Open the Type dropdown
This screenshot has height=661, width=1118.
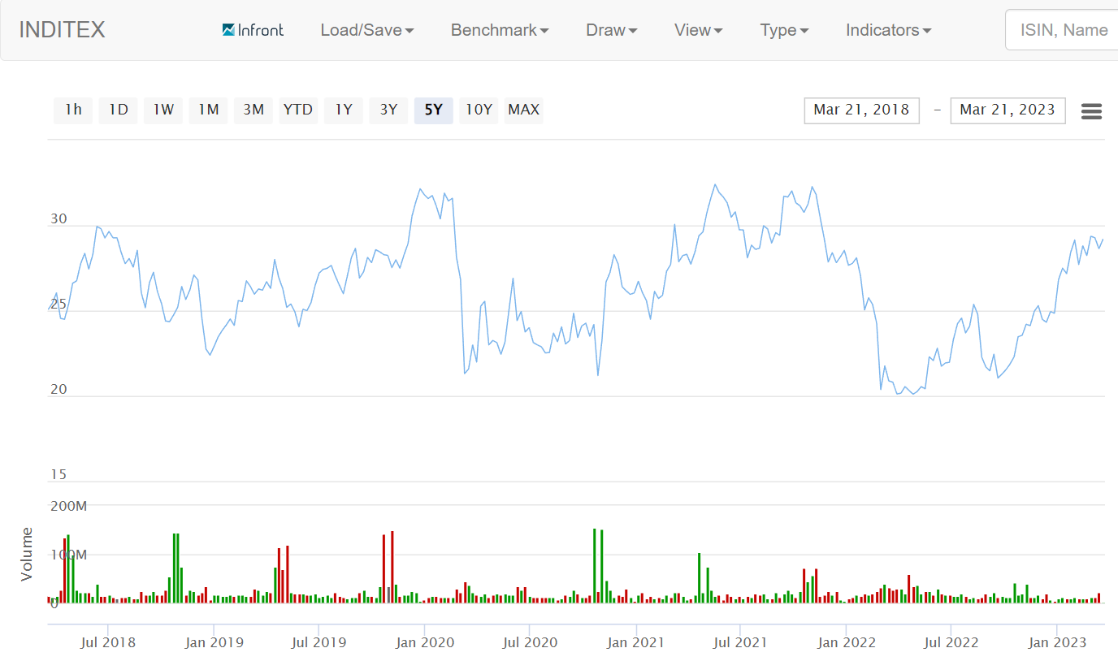[x=785, y=30]
